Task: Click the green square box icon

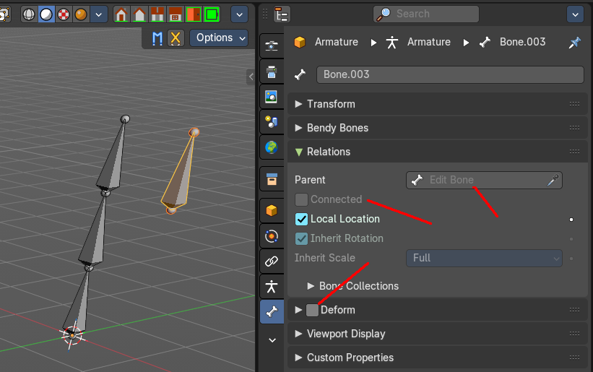Action: click(x=212, y=14)
